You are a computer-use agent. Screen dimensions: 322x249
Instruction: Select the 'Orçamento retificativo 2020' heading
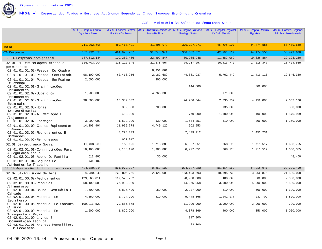coord(46,5)
